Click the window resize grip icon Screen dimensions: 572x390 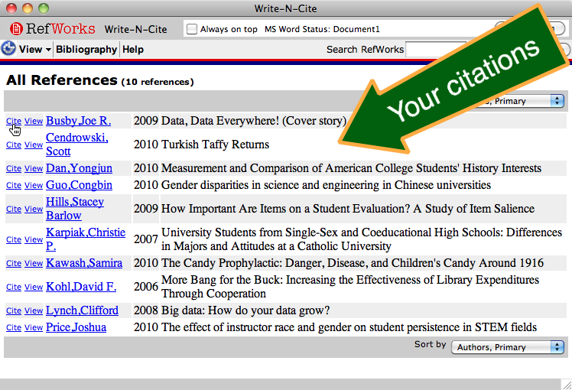pos(567,385)
